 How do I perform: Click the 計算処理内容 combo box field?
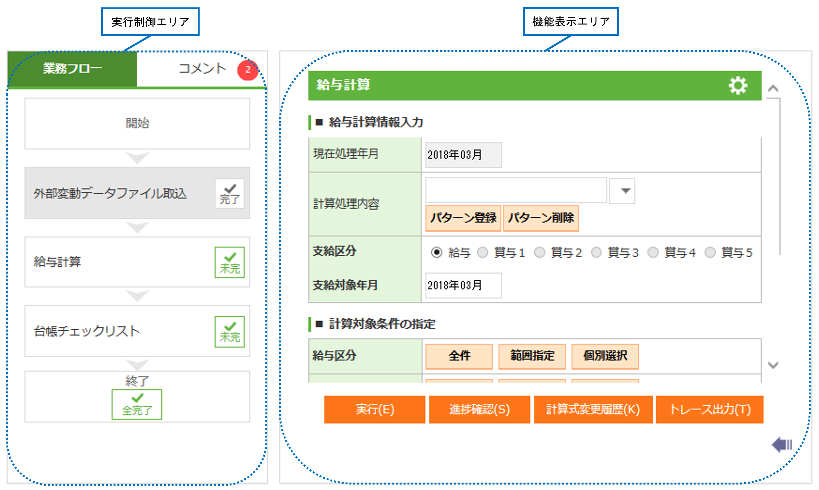[x=516, y=191]
